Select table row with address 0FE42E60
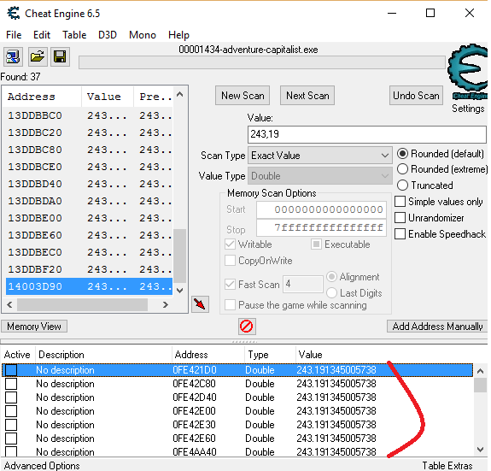Viewport: 491px width, 471px height. click(237, 439)
